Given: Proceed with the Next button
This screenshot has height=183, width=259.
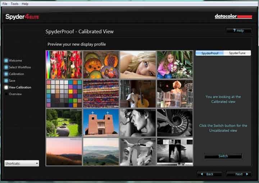Looking at the screenshot, I should [239, 174].
